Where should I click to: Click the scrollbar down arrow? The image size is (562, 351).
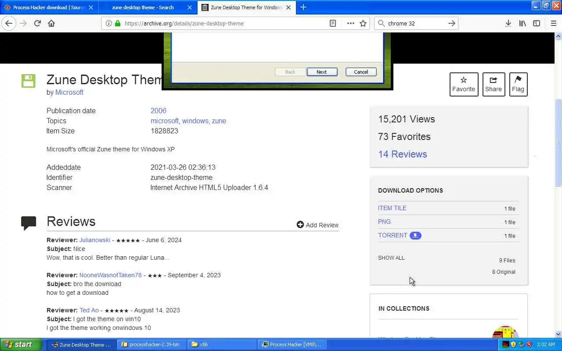558,334
